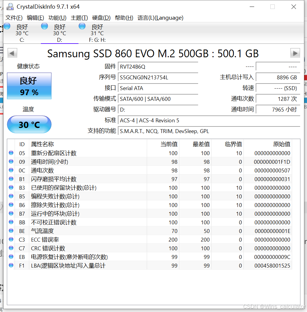
Task: Click the 30 °C temperature button
Action: 29,124
